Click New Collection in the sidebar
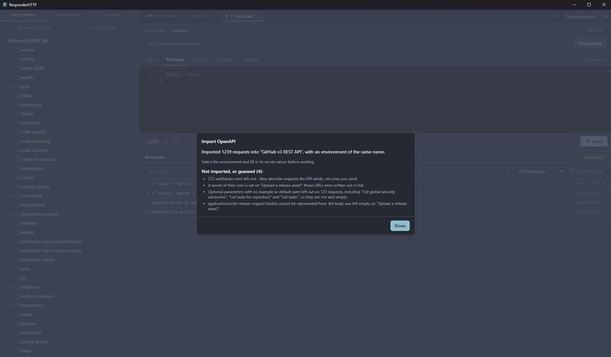The width and height of the screenshot is (611, 357). coord(103,28)
